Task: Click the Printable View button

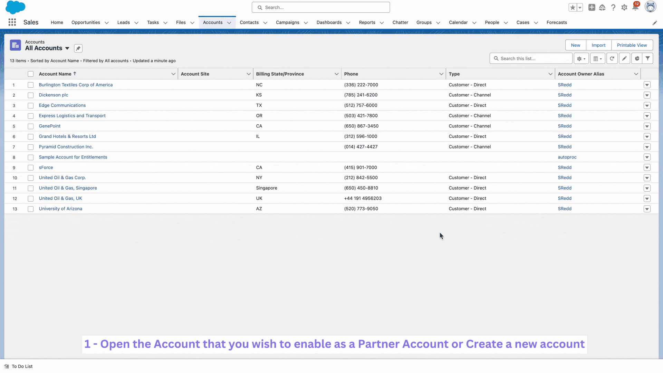Action: 632,45
